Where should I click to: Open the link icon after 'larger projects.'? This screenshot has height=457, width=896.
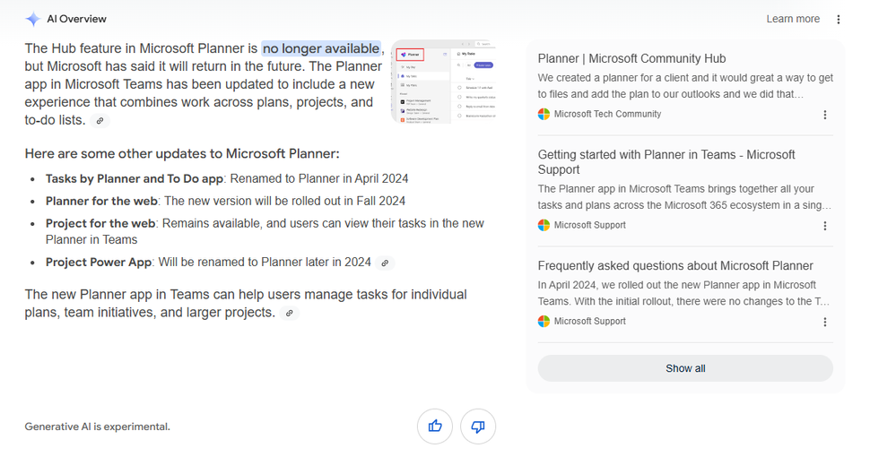point(290,313)
